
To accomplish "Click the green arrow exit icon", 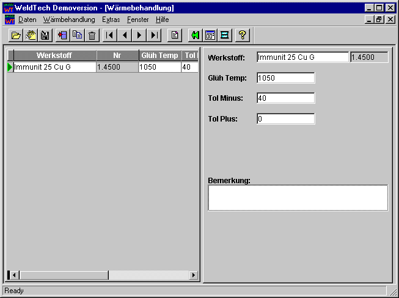I will 195,35.
